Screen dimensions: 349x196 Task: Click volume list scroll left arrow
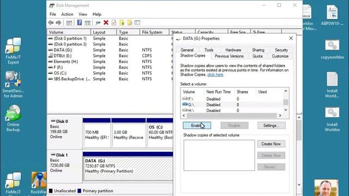click(184, 115)
